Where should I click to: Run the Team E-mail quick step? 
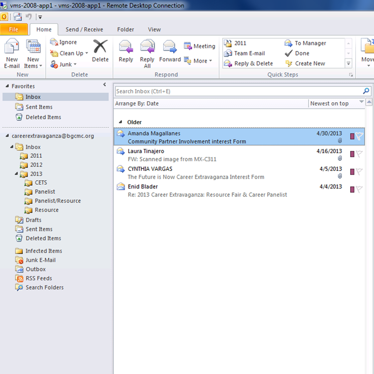pyautogui.click(x=244, y=53)
